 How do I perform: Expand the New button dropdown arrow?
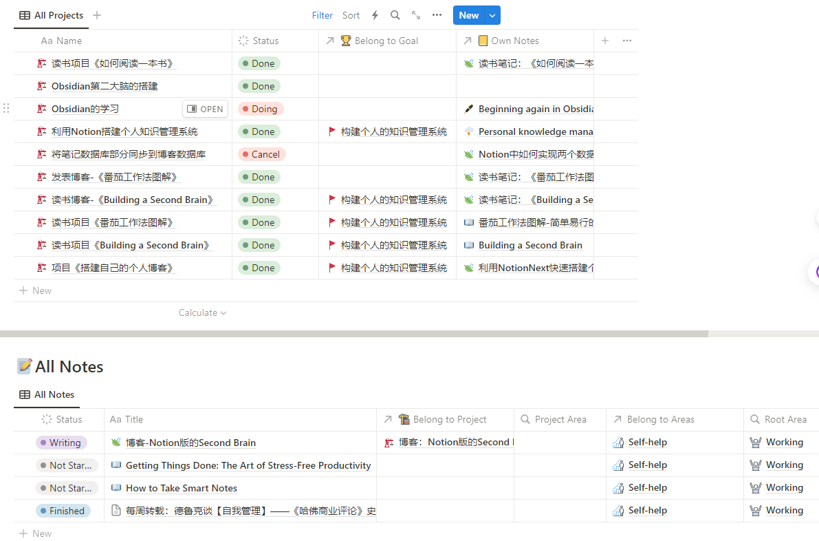pos(492,15)
